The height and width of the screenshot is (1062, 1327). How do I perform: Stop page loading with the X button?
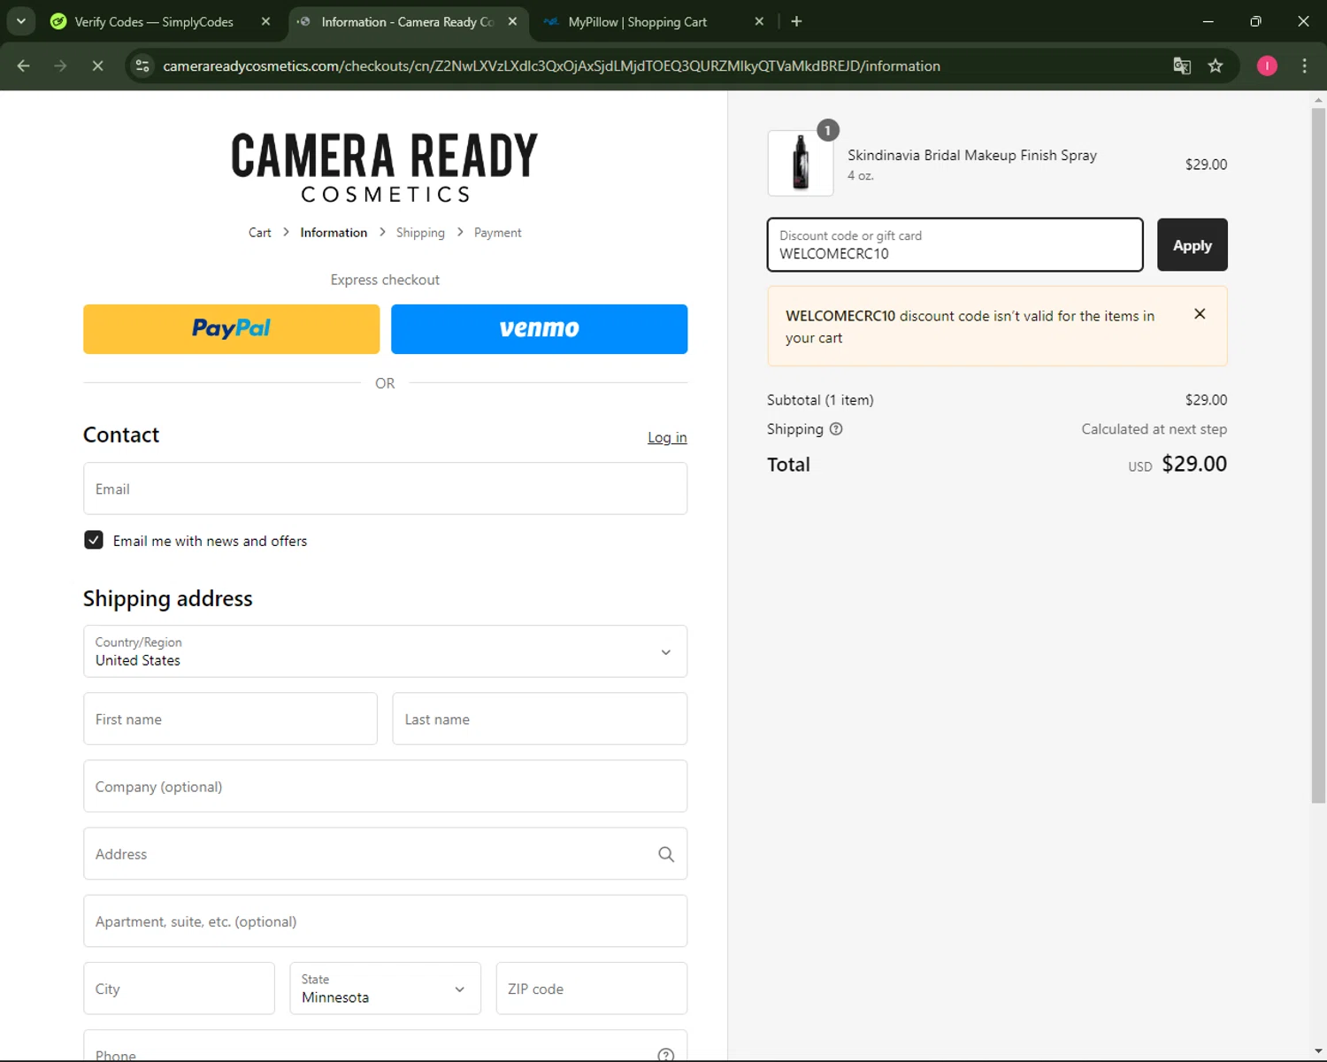pos(97,65)
